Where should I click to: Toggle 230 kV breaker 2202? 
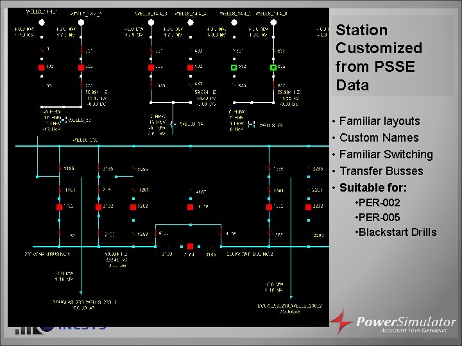(308, 207)
